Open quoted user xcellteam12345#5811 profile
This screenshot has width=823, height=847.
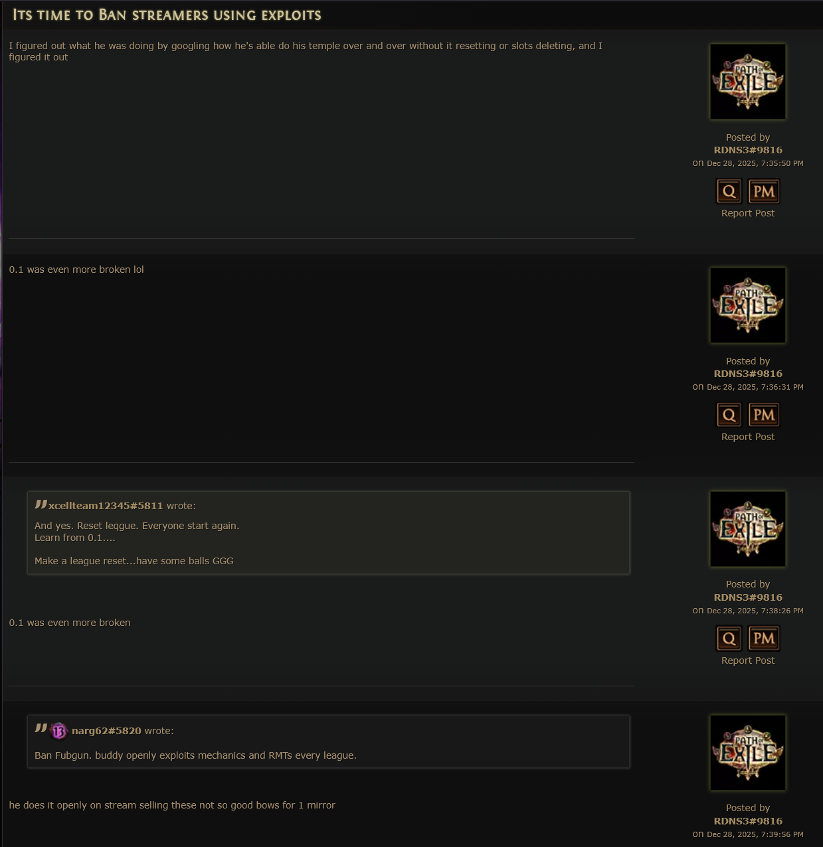(106, 506)
